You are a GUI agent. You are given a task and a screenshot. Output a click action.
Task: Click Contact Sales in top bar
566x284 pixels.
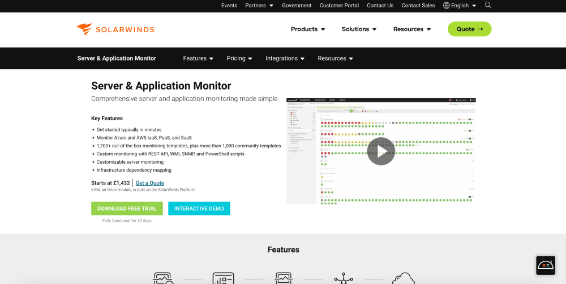(x=418, y=6)
